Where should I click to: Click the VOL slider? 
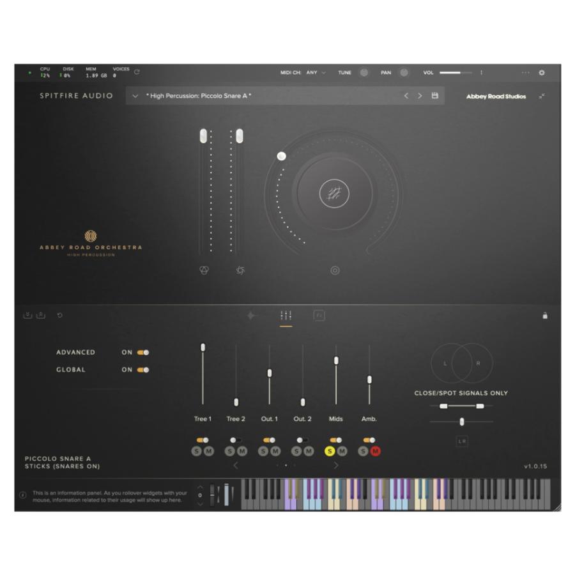(x=456, y=73)
